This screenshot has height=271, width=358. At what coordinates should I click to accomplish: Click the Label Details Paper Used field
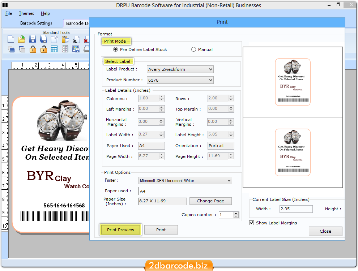pos(152,146)
